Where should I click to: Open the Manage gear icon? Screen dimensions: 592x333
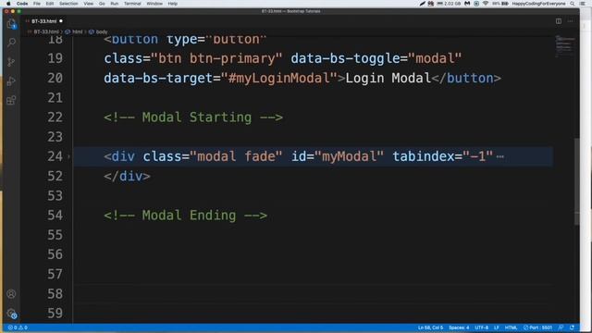(11, 314)
